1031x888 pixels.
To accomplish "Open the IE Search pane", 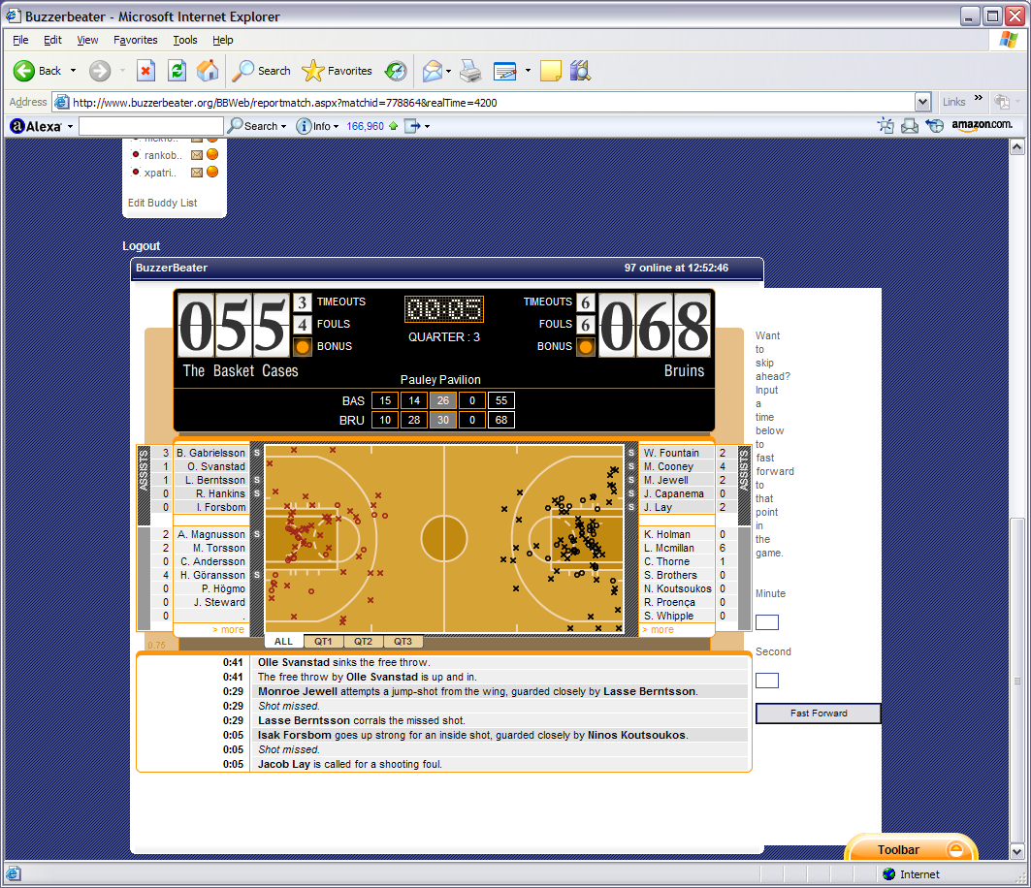I will click(262, 71).
